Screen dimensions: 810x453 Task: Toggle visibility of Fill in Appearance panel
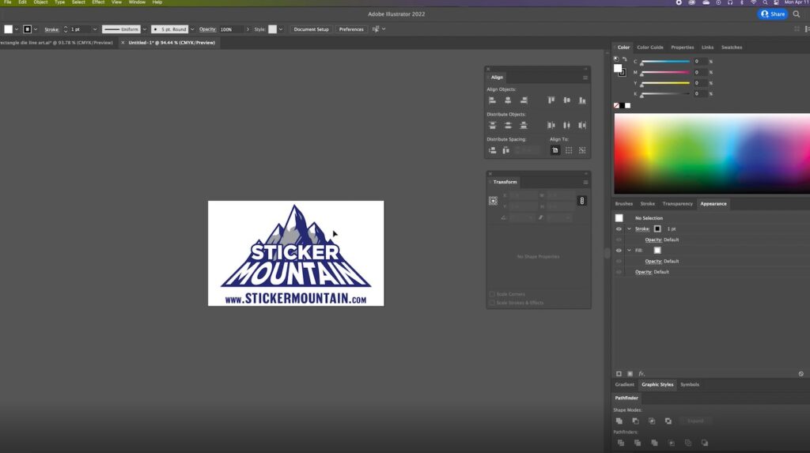(x=619, y=251)
